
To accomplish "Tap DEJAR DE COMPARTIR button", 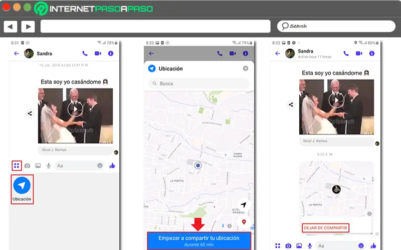I will 325,228.
